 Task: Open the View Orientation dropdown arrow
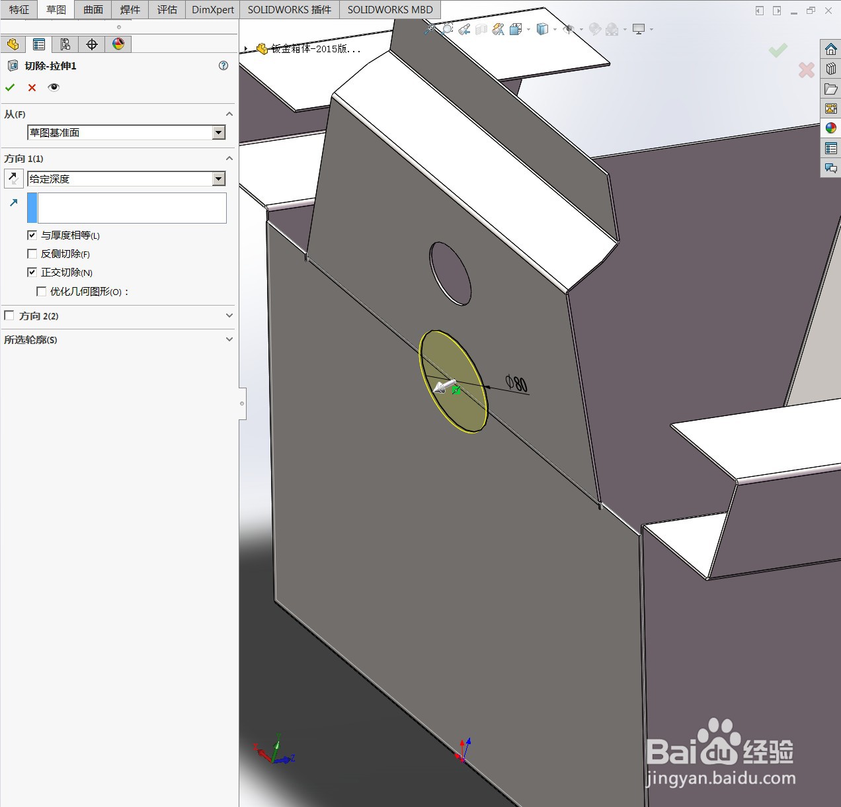(528, 29)
